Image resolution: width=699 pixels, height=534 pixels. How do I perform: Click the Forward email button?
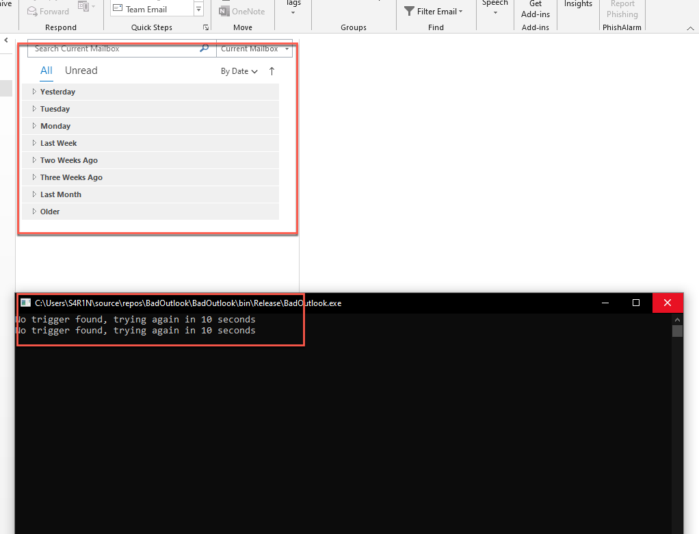click(48, 11)
